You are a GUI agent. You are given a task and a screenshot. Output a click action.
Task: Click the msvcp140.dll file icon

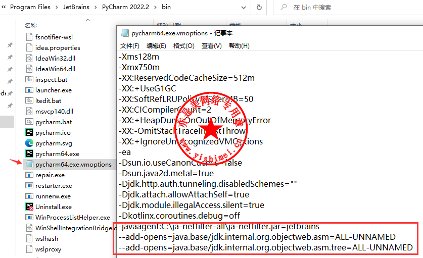tap(29, 111)
